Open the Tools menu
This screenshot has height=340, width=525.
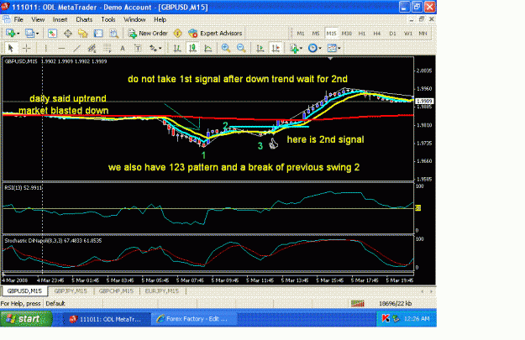tap(108, 19)
